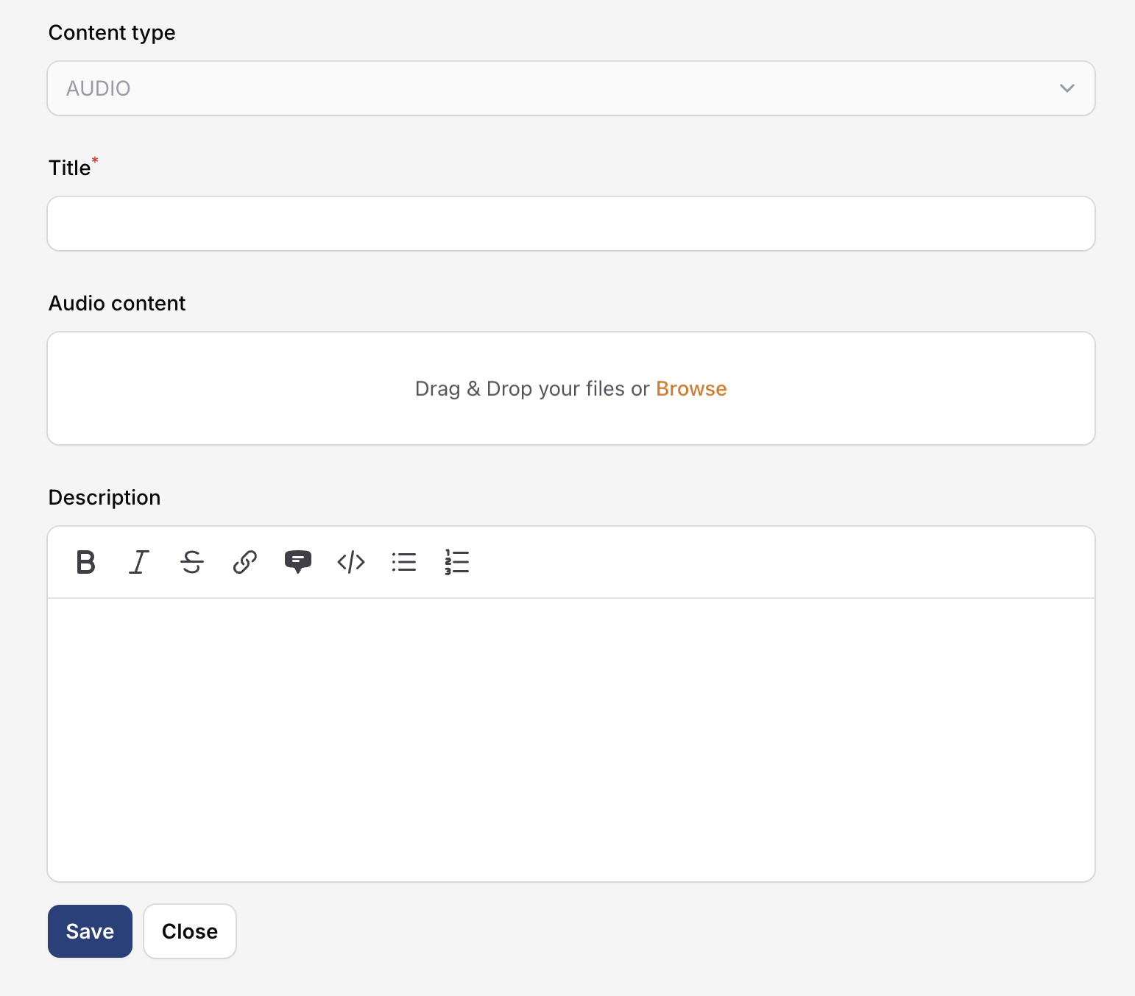This screenshot has width=1135, height=996.
Task: Focus the Title input field
Action: (x=570, y=224)
